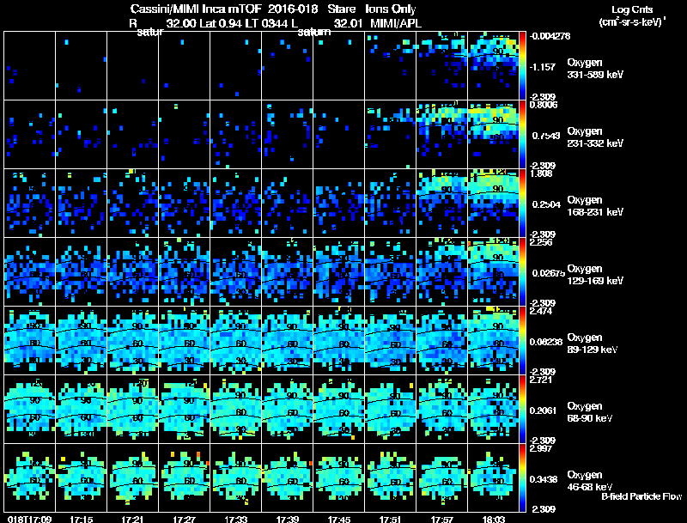The height and width of the screenshot is (523, 687).
Task: Select the 46-68 keV panel at 17:09
Action: [29, 477]
